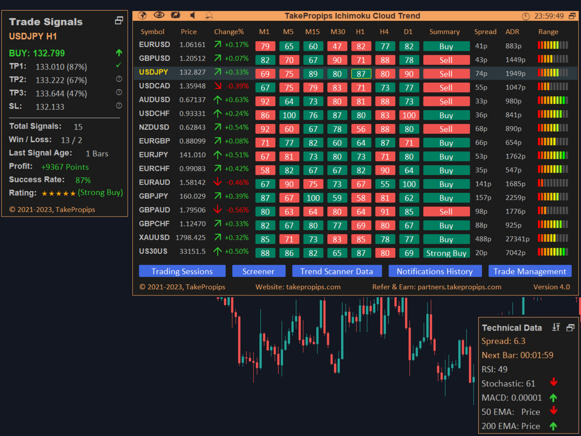Click the clock icon next to 23:59:49
The width and height of the screenshot is (581, 436).
coord(526,16)
